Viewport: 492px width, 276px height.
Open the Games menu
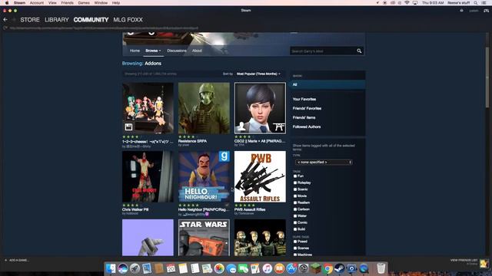click(84, 3)
